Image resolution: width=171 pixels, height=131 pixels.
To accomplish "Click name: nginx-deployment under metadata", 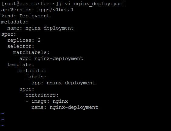I will pyautogui.click(x=41, y=28).
